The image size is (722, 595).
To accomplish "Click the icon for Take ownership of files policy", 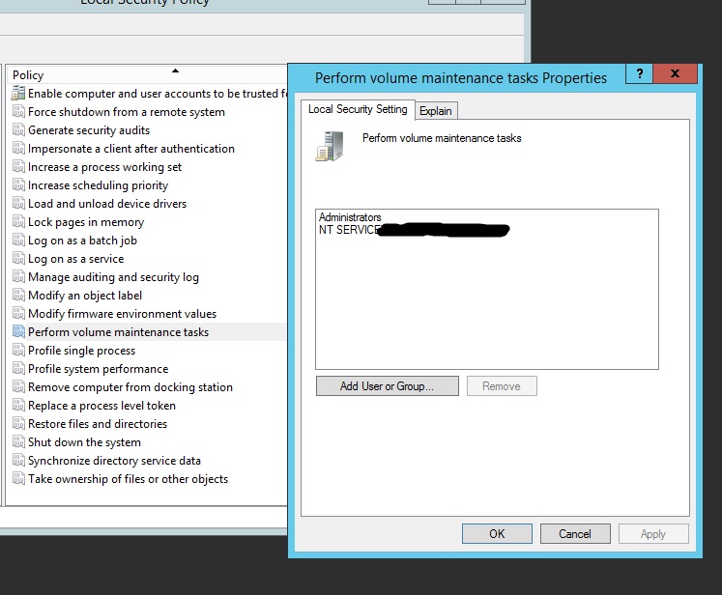I will pos(18,479).
